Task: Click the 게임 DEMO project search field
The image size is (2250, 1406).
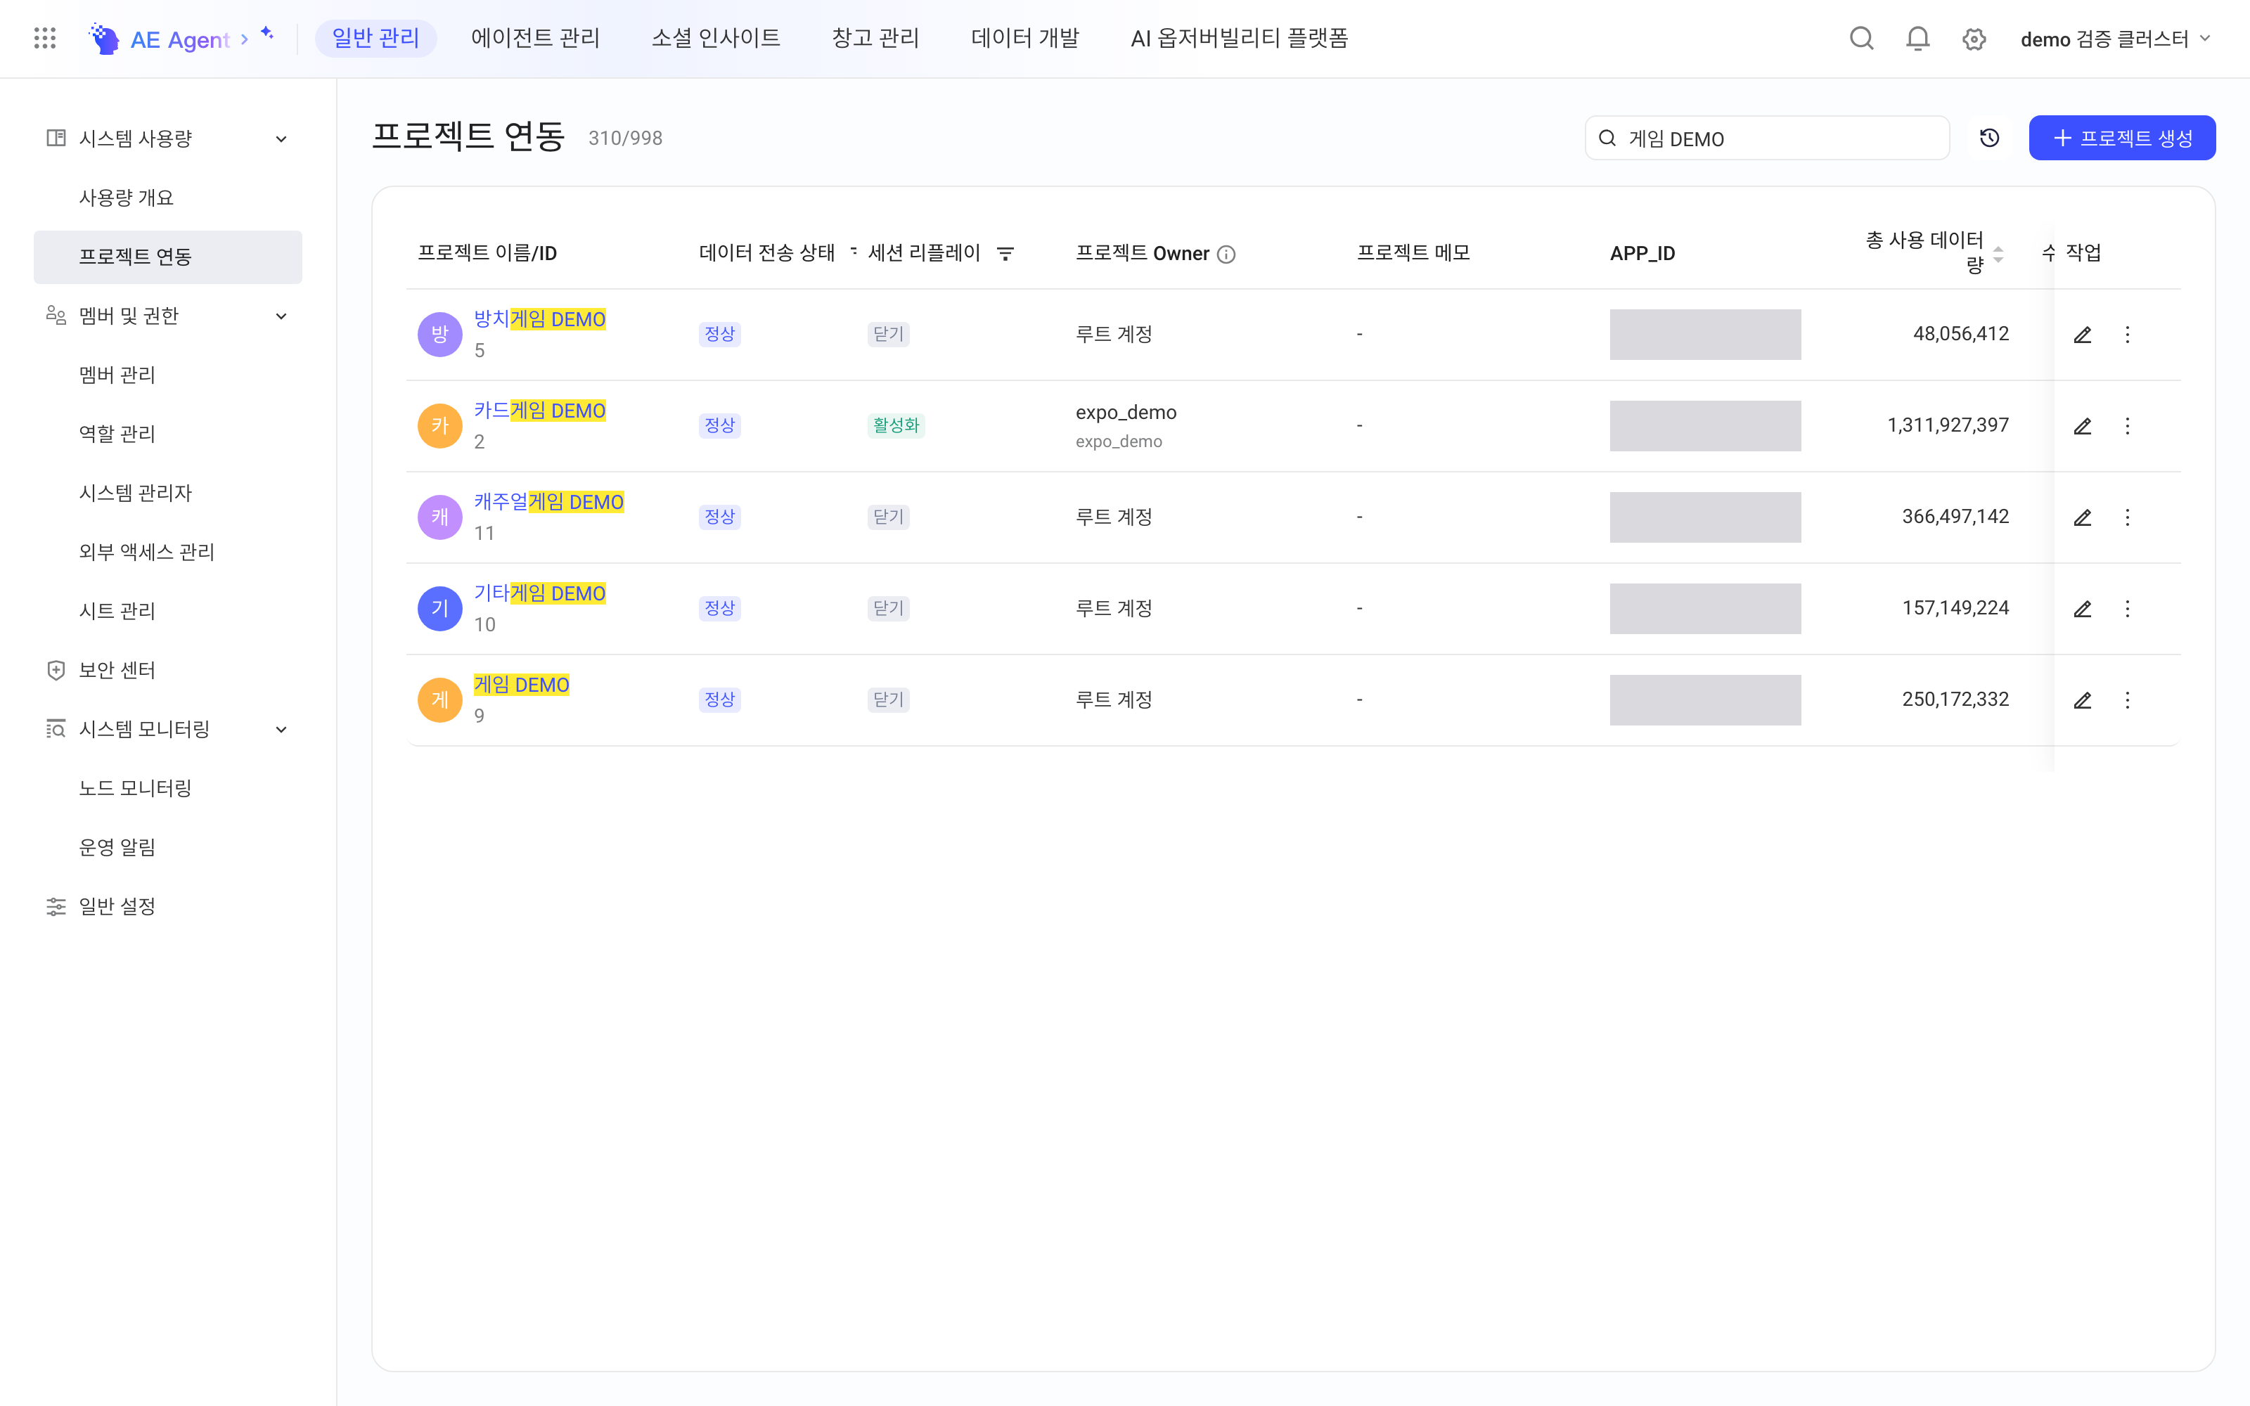Action: (x=1766, y=138)
